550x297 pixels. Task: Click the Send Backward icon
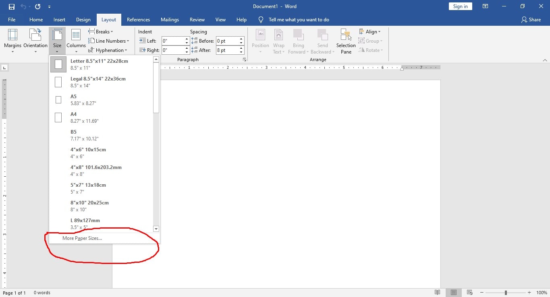pos(322,40)
